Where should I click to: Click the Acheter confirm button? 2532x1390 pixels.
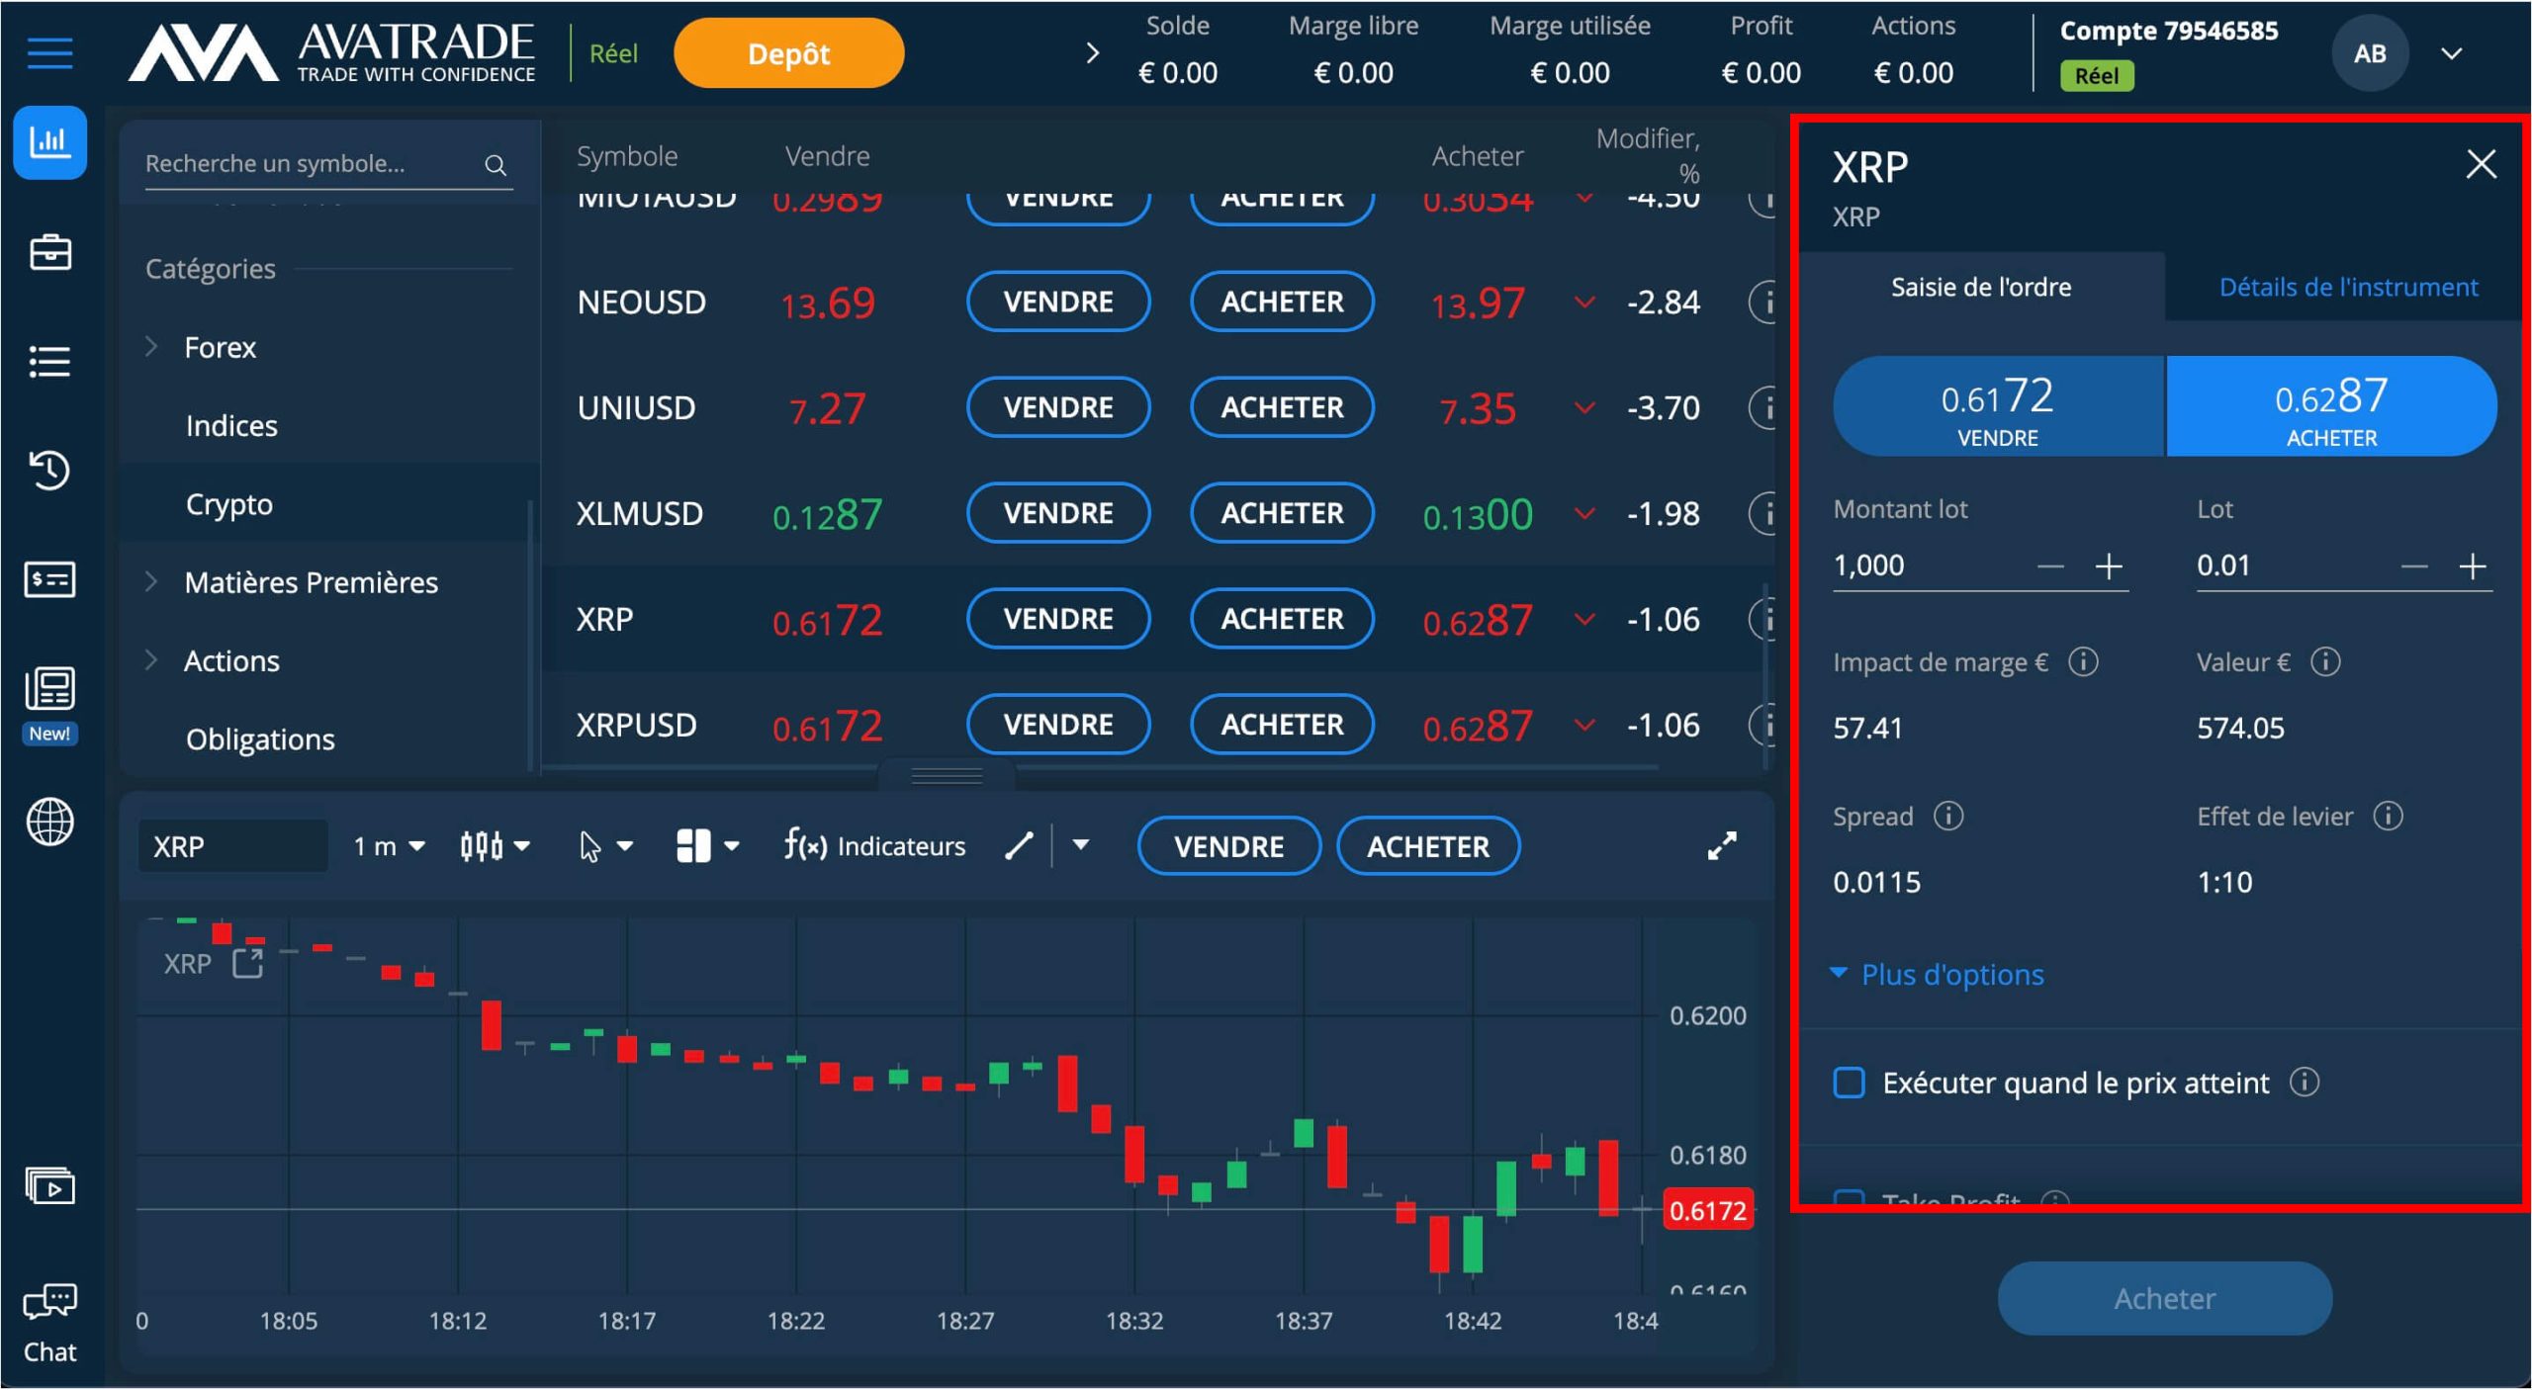[2164, 1298]
